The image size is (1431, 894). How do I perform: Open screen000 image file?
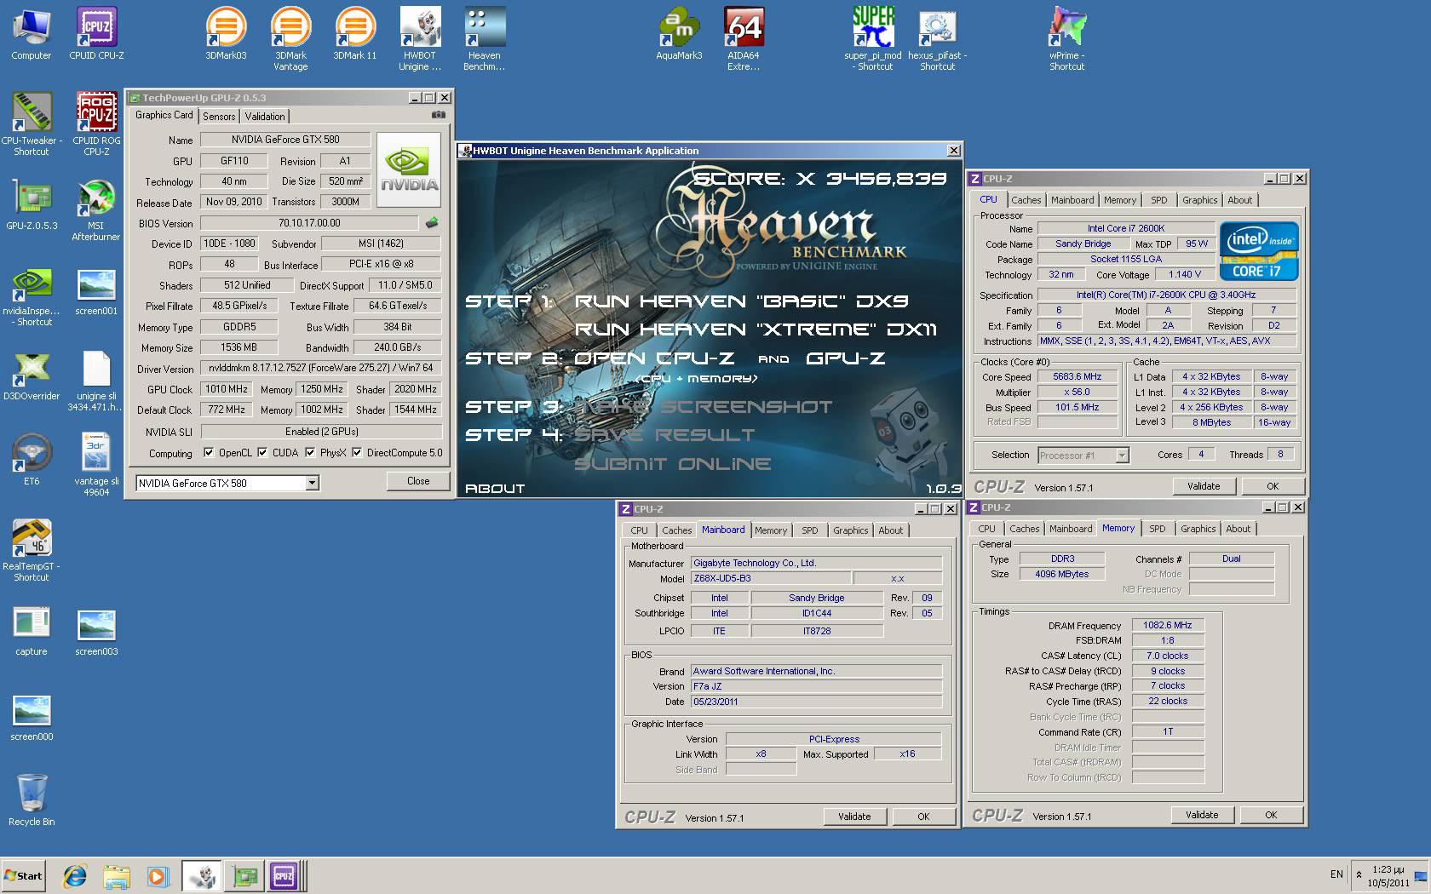[32, 719]
